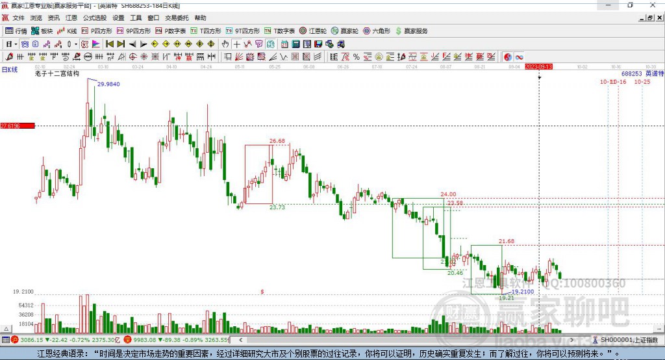Click the percent % tool icon
This screenshot has width=665, height=360.
(357, 57)
